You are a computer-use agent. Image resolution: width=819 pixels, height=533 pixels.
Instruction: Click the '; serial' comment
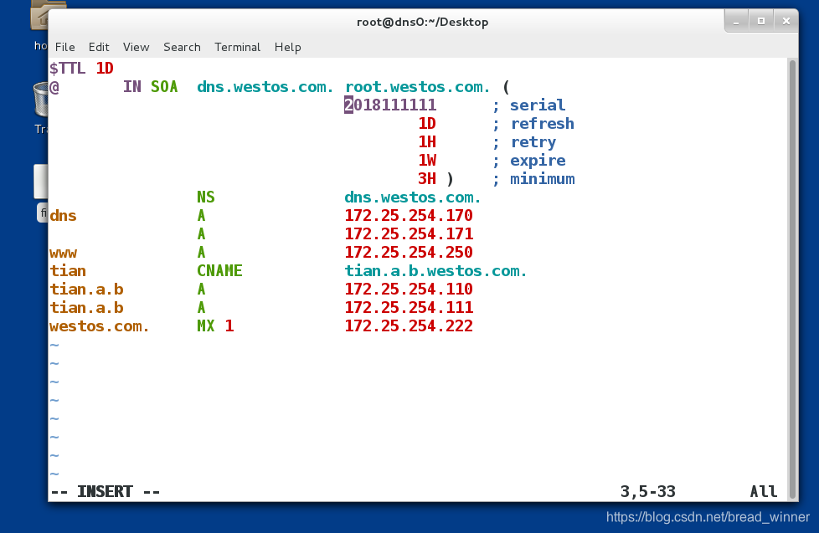coord(528,105)
